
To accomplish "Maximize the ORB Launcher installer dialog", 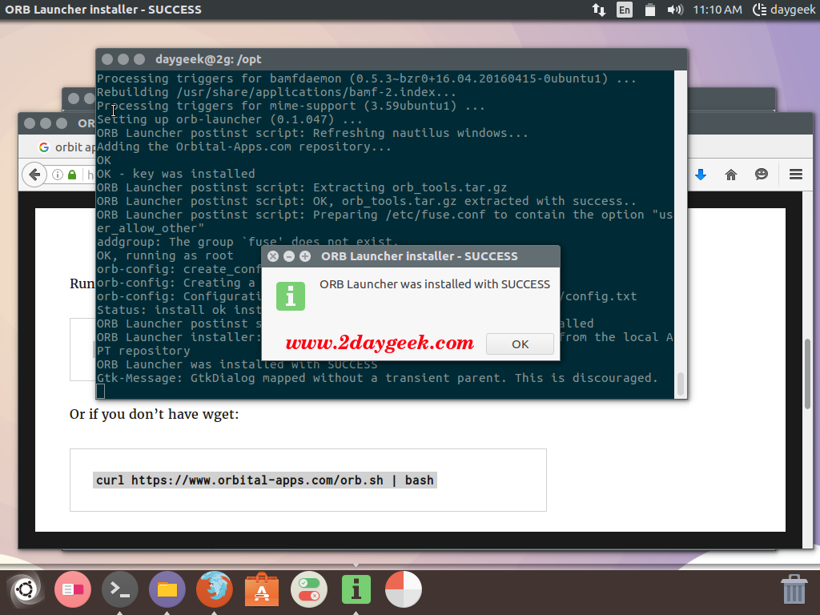I will pos(305,256).
